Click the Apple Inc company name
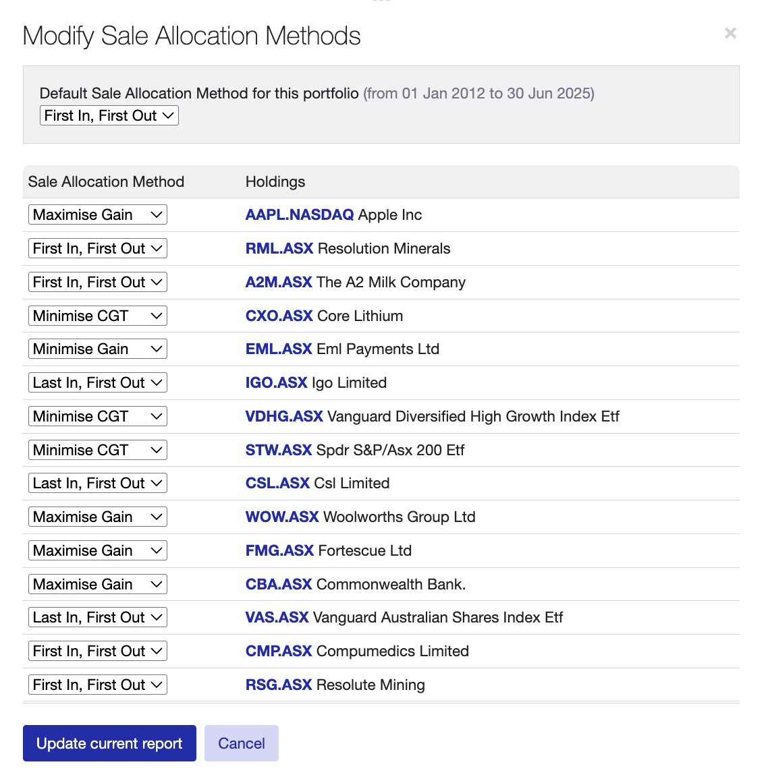This screenshot has width=768, height=781. [x=389, y=214]
